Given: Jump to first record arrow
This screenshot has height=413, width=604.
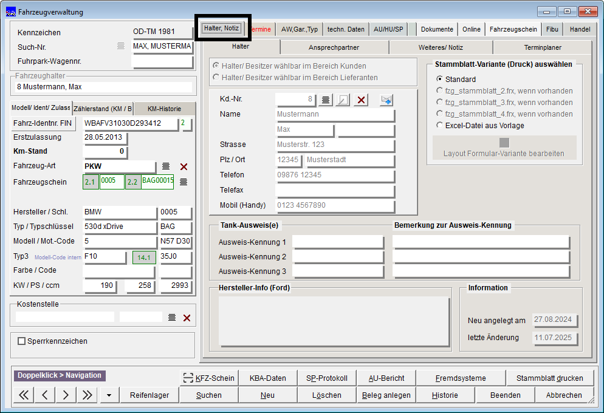Looking at the screenshot, I should click(x=24, y=395).
